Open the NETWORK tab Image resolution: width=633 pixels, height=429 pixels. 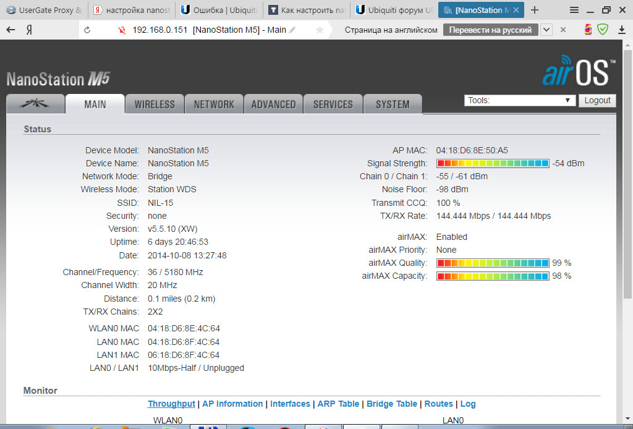pyautogui.click(x=214, y=104)
